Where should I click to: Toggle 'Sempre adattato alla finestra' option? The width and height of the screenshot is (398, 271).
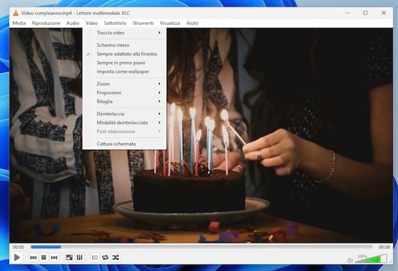[127, 54]
